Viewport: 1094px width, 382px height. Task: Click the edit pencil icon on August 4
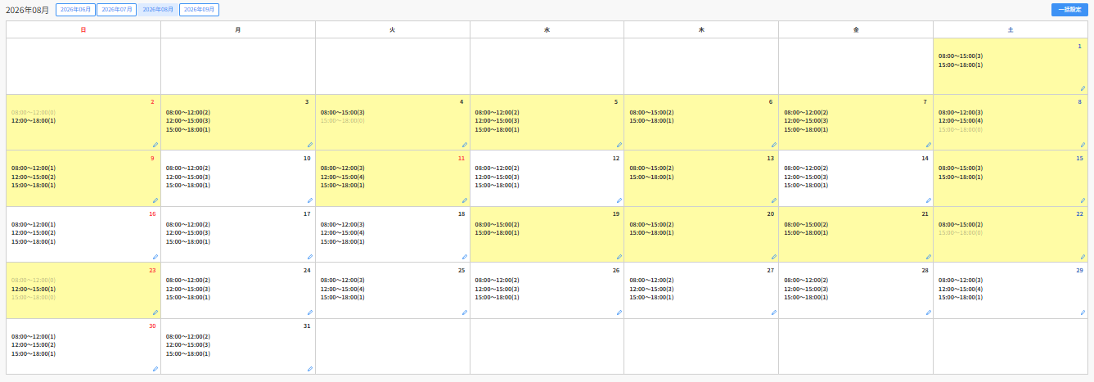465,144
